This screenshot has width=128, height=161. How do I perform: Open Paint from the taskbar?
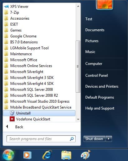click(x=86, y=155)
